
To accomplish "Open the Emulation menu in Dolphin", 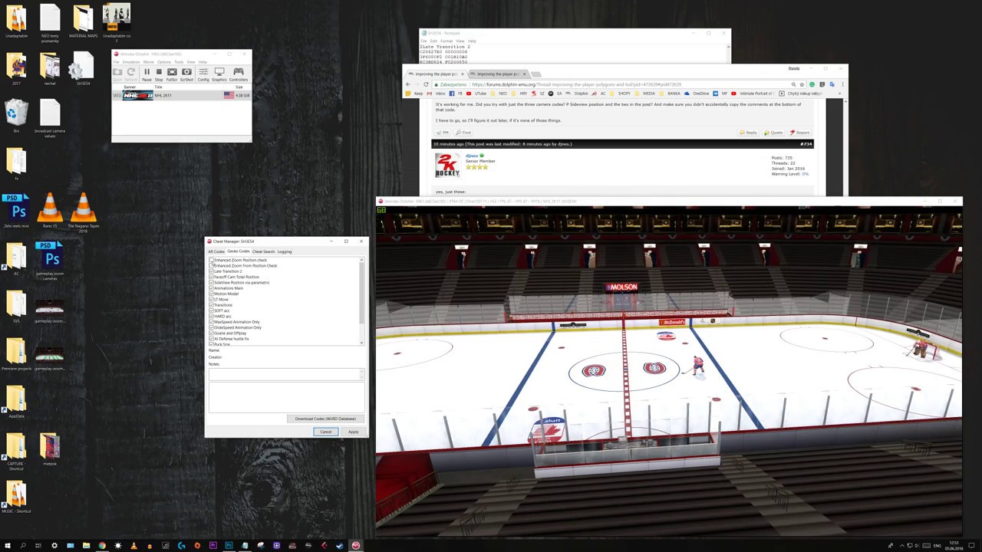I will tap(131, 62).
